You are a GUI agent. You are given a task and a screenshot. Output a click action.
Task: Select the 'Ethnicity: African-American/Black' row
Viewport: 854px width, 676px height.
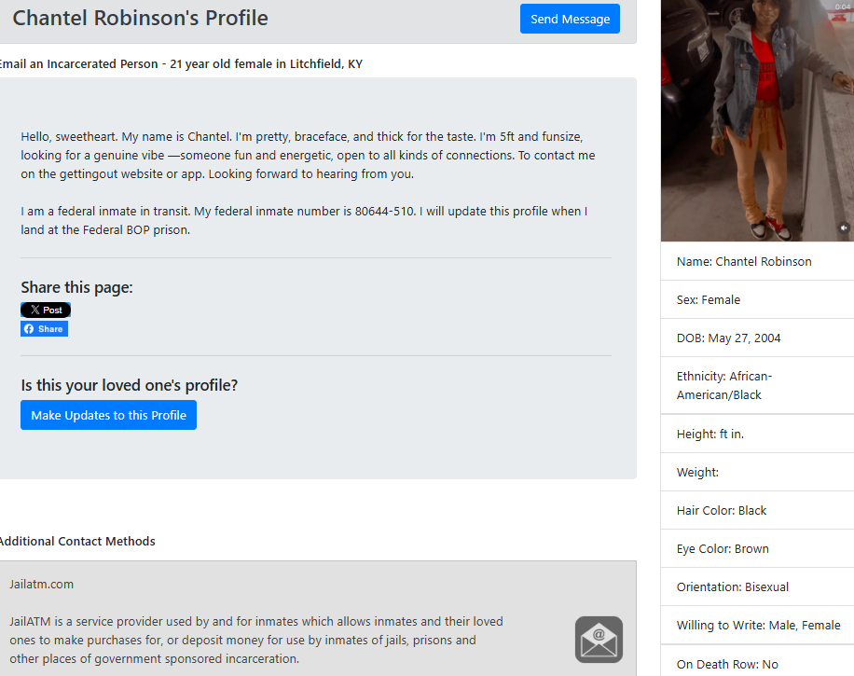[x=757, y=386]
